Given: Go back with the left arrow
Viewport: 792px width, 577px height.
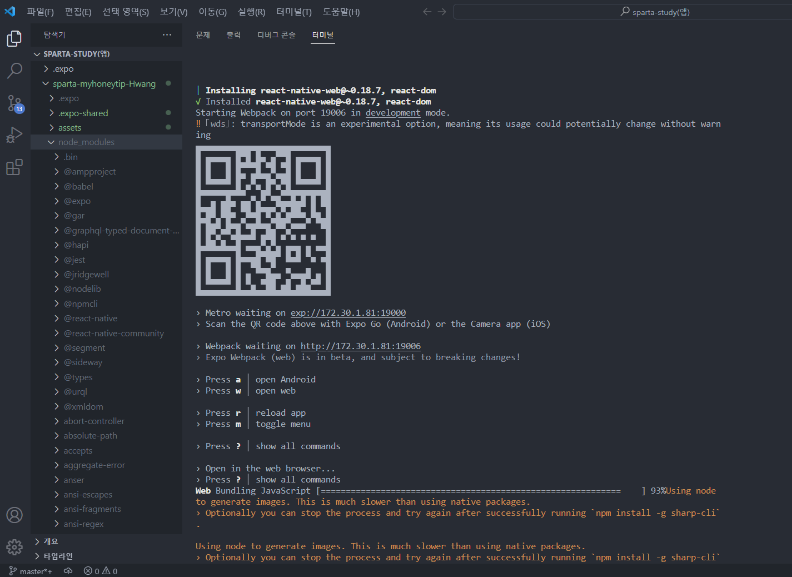Looking at the screenshot, I should (427, 12).
